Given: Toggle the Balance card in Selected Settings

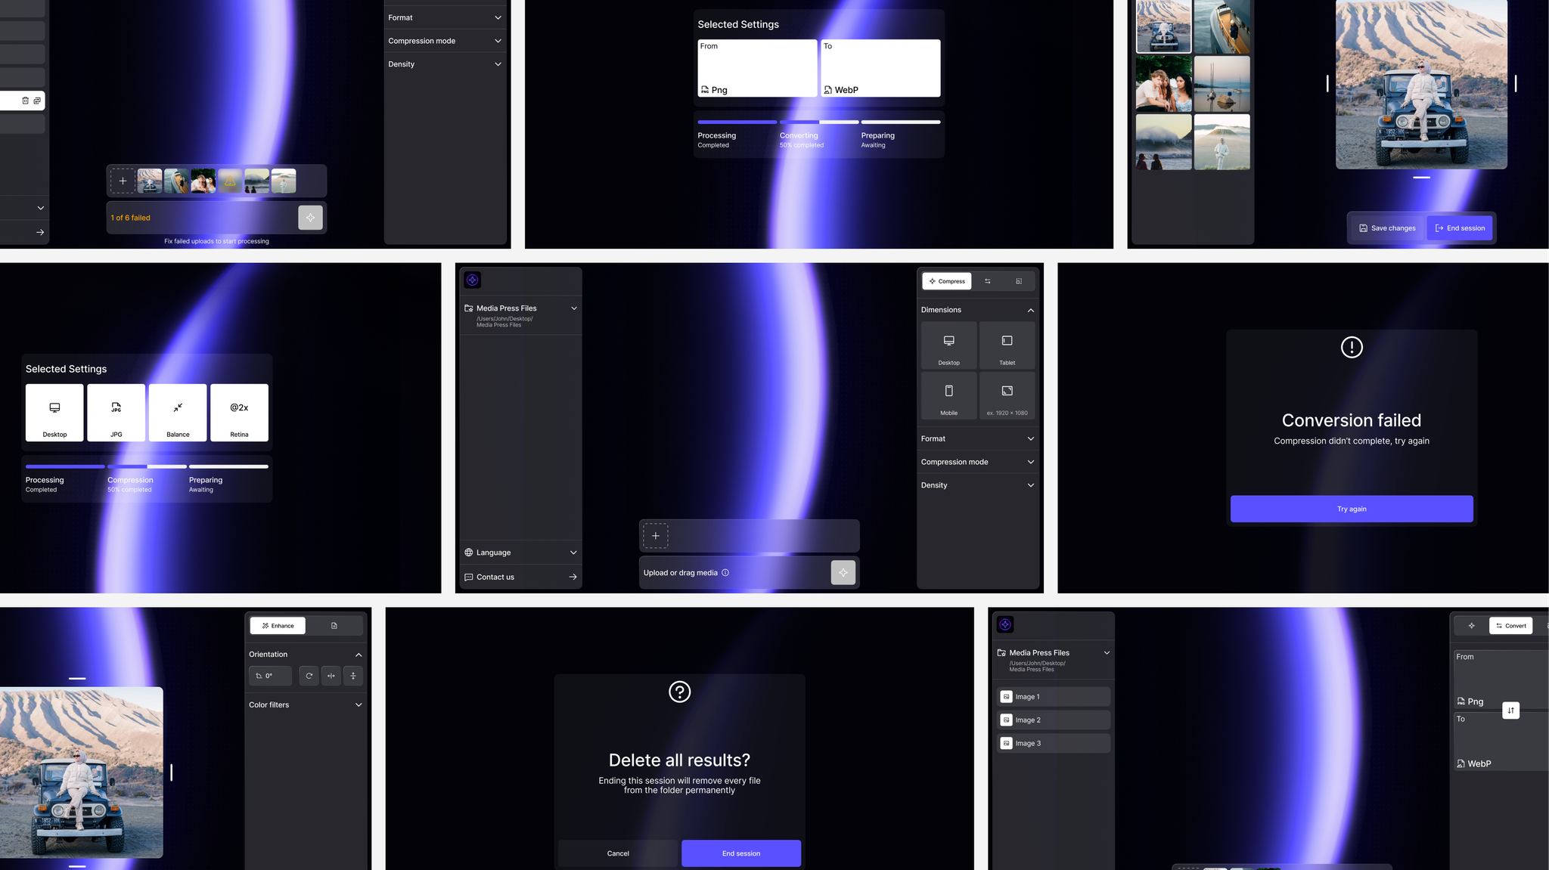Looking at the screenshot, I should (178, 413).
